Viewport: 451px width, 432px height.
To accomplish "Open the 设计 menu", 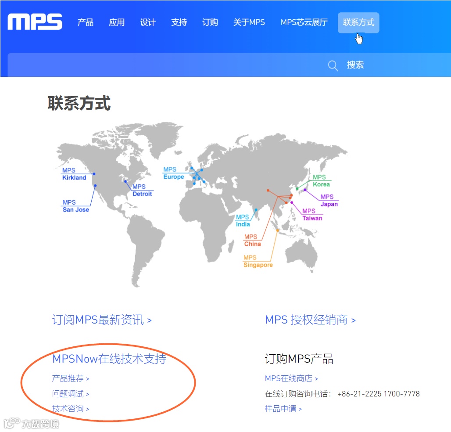I will 148,22.
